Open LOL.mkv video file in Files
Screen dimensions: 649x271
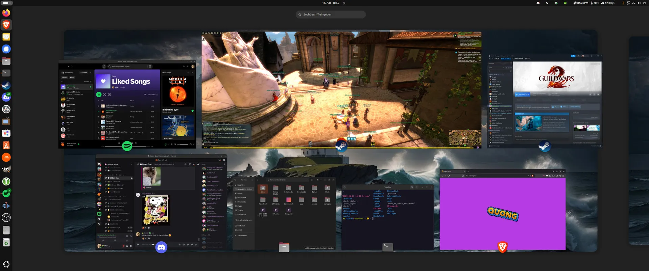point(276,211)
